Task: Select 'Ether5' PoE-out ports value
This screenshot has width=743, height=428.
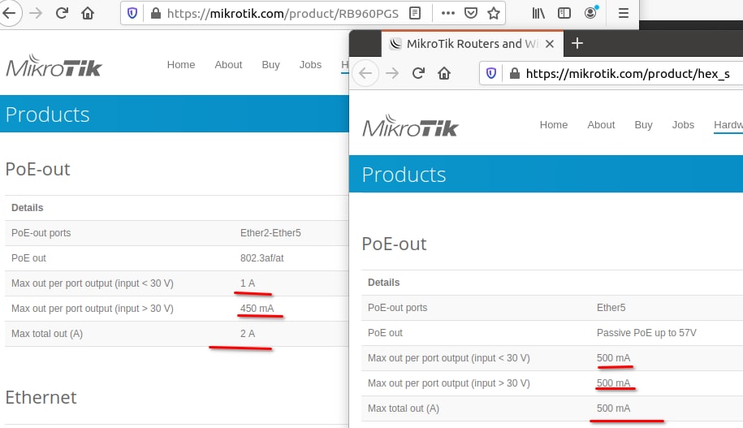Action: click(x=611, y=308)
